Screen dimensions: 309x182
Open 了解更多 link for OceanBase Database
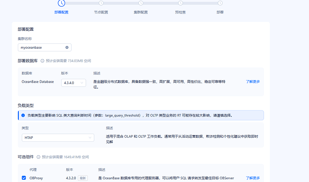(253, 82)
